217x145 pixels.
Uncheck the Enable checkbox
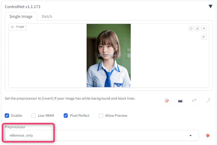(7, 115)
